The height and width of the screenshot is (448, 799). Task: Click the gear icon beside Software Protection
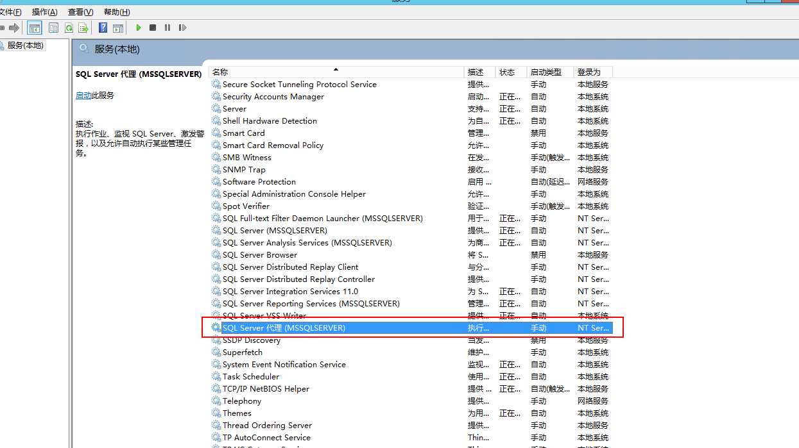tap(216, 182)
